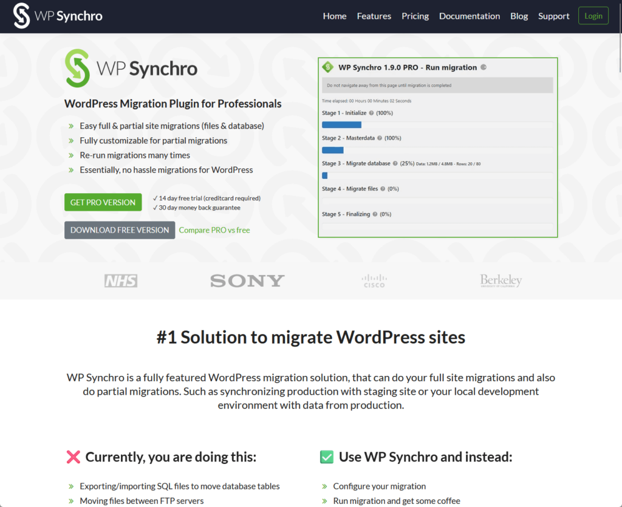Screen dimensions: 622x507
Task: Visit the Blog page
Action: coord(519,16)
